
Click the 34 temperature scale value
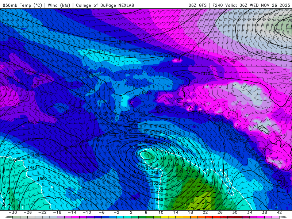coord(250,212)
